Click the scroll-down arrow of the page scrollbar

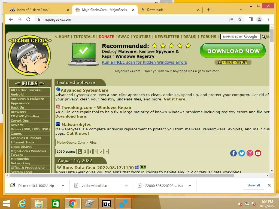click(272, 171)
